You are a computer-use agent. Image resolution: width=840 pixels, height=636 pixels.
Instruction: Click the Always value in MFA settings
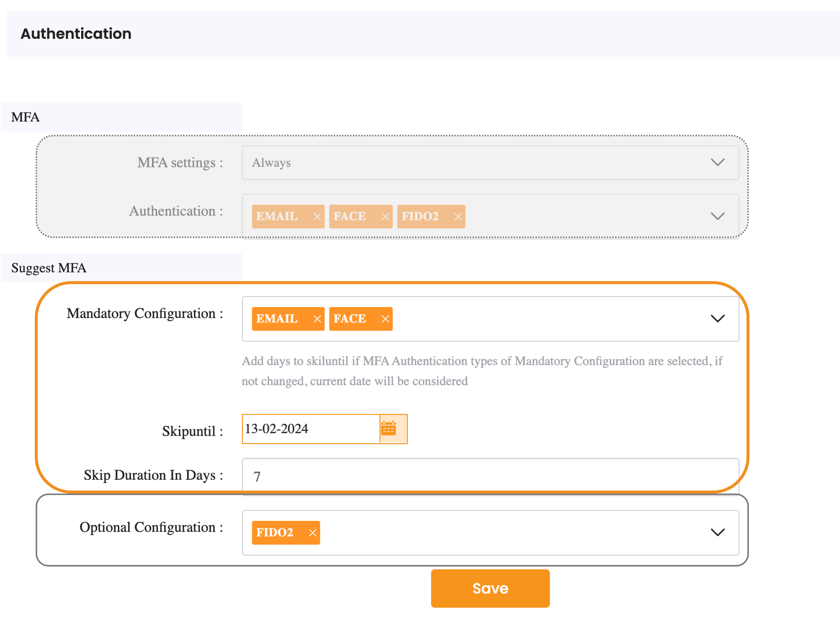pos(271,163)
